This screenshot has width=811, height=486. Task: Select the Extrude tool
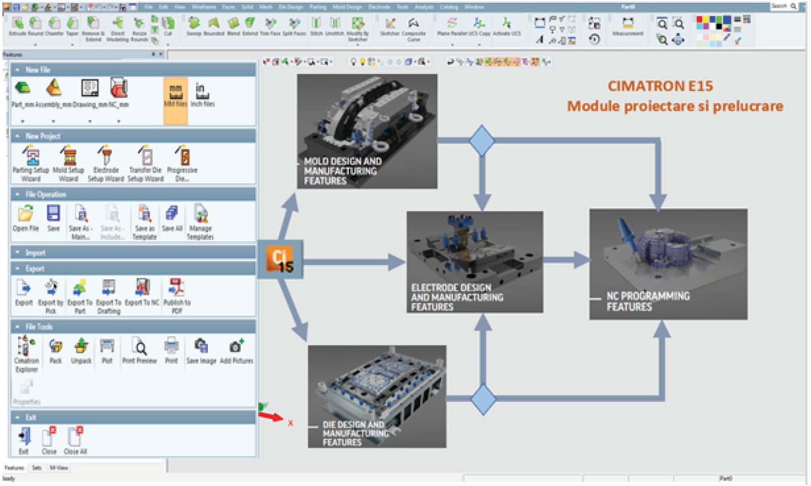[x=17, y=26]
